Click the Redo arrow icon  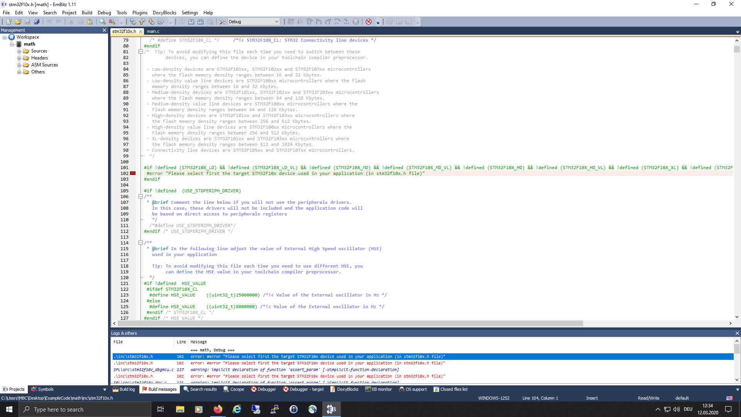[59, 22]
